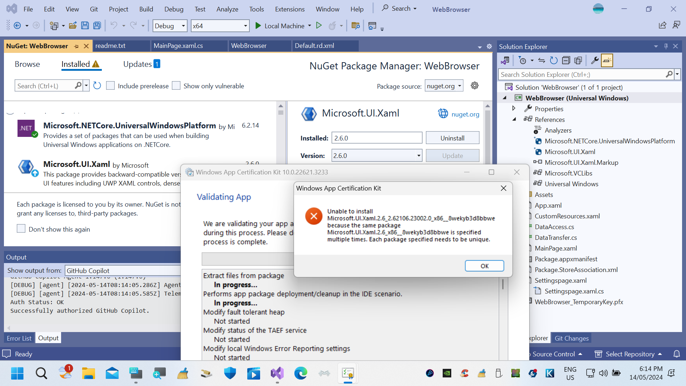686x386 pixels.
Task: Click Solution Explorer Sync refresh icon
Action: pyautogui.click(x=553, y=60)
